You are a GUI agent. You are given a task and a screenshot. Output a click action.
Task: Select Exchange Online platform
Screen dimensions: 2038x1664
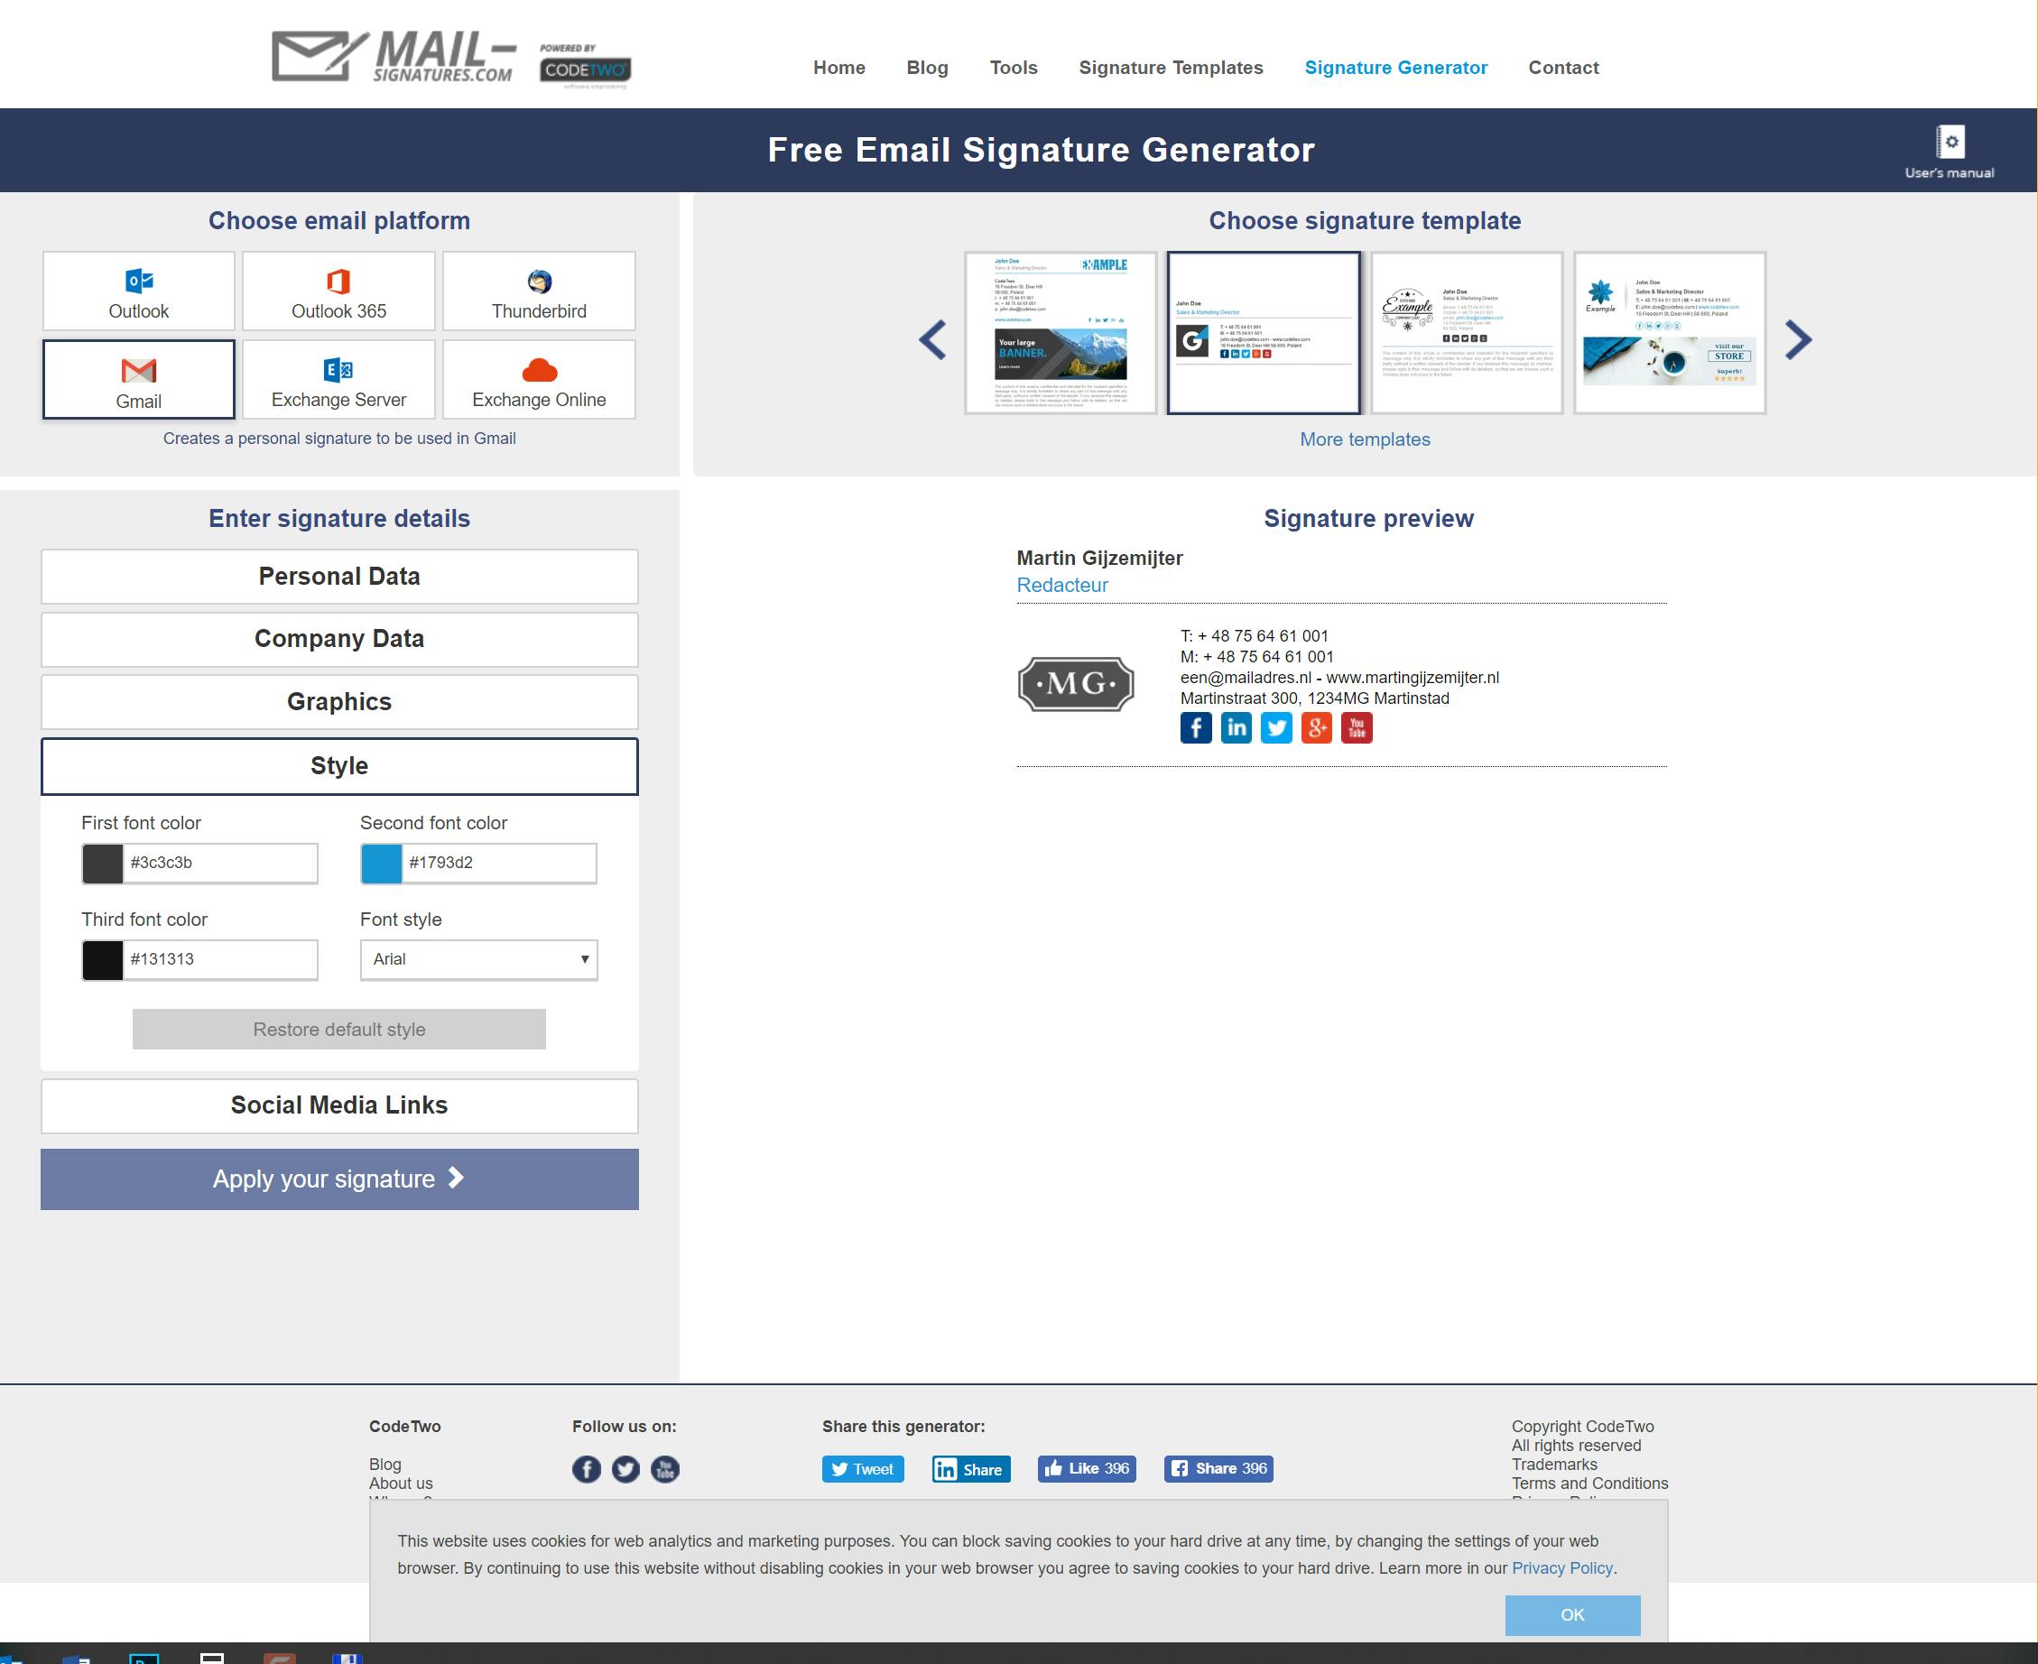click(539, 380)
